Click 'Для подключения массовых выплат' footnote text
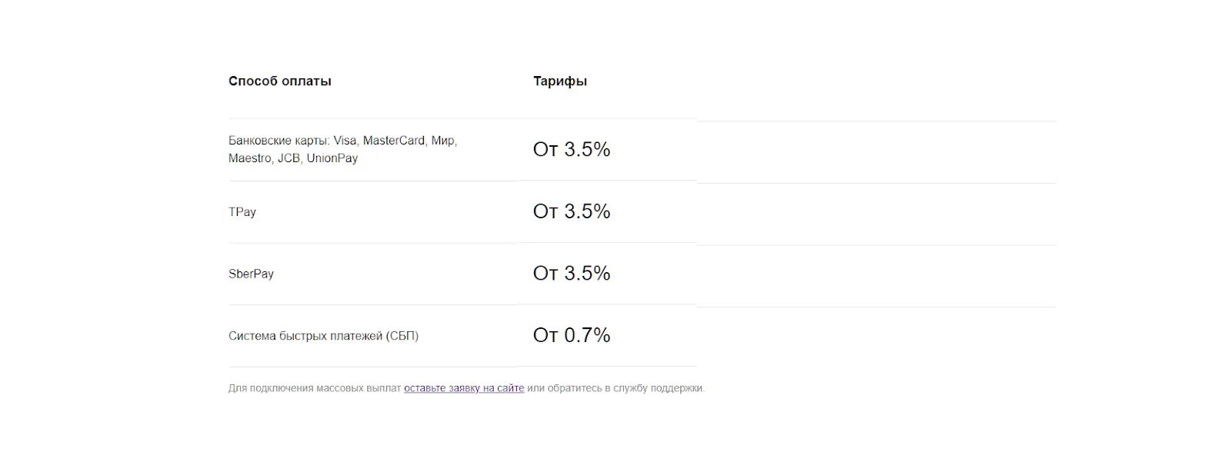 pyautogui.click(x=315, y=388)
